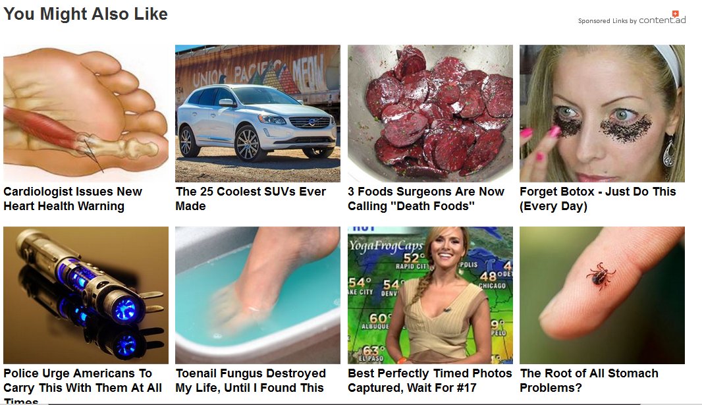The height and width of the screenshot is (405, 702).
Task: Open 'Cardiologist Issues New Heart Health Warning' headline
Action: click(x=73, y=199)
